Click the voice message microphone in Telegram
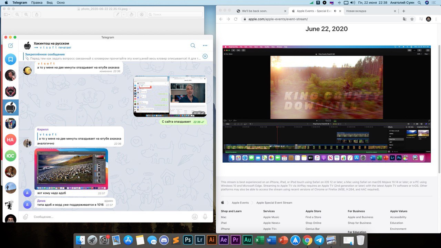441x248 pixels. [205, 217]
